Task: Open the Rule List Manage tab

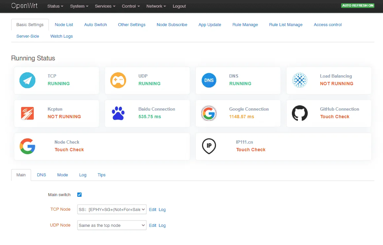Action: 286,25
